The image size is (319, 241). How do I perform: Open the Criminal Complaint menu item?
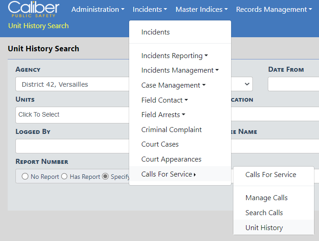171,130
